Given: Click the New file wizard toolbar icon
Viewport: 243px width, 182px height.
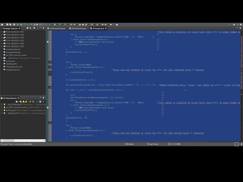Looking at the screenshot, I should [2, 25].
